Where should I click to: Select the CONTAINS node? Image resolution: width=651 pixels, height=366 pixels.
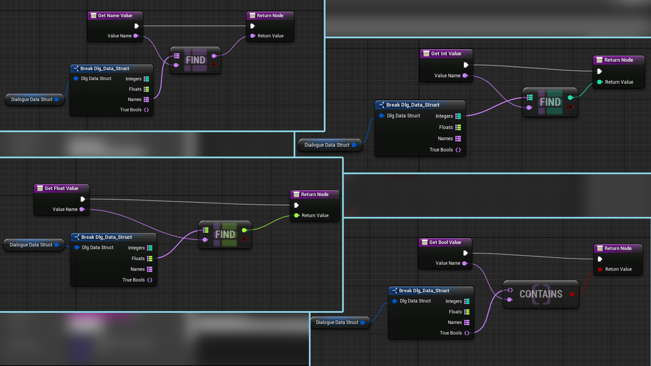(x=541, y=294)
